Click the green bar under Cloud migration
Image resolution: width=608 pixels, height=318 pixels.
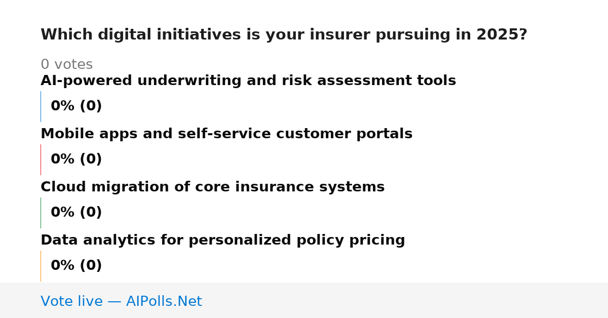[41, 213]
